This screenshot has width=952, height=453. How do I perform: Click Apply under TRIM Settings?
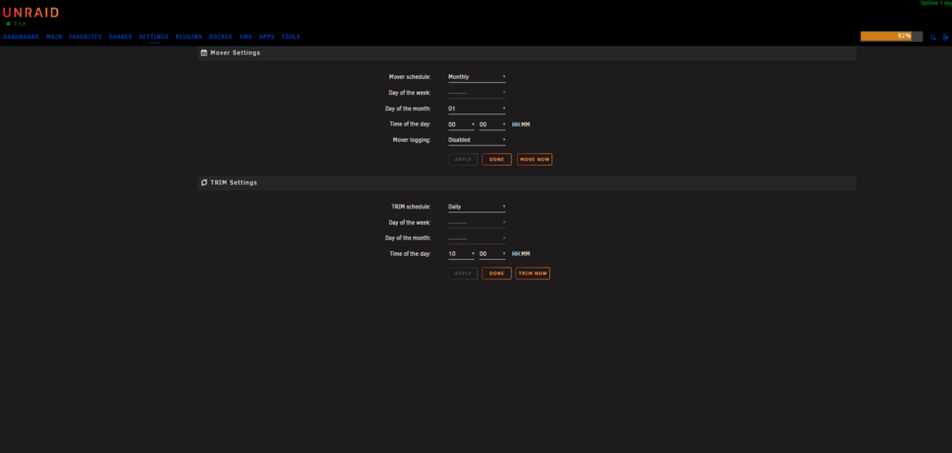[x=464, y=273]
